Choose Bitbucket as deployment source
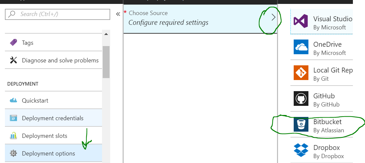This screenshot has height=163, width=365. pyautogui.click(x=322, y=124)
